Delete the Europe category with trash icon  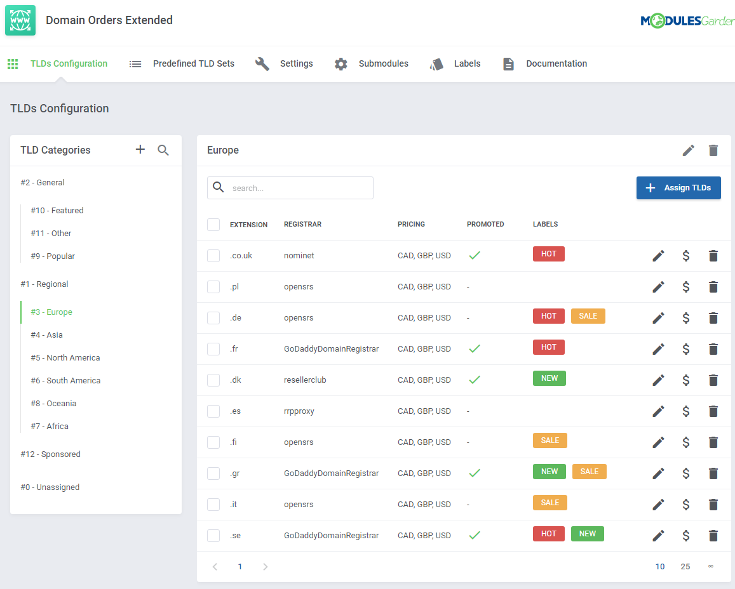click(x=713, y=150)
